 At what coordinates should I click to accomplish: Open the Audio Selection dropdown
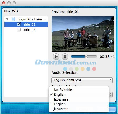tap(82, 80)
